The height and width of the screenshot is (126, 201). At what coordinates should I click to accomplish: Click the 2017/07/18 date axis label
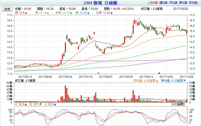point(85,77)
